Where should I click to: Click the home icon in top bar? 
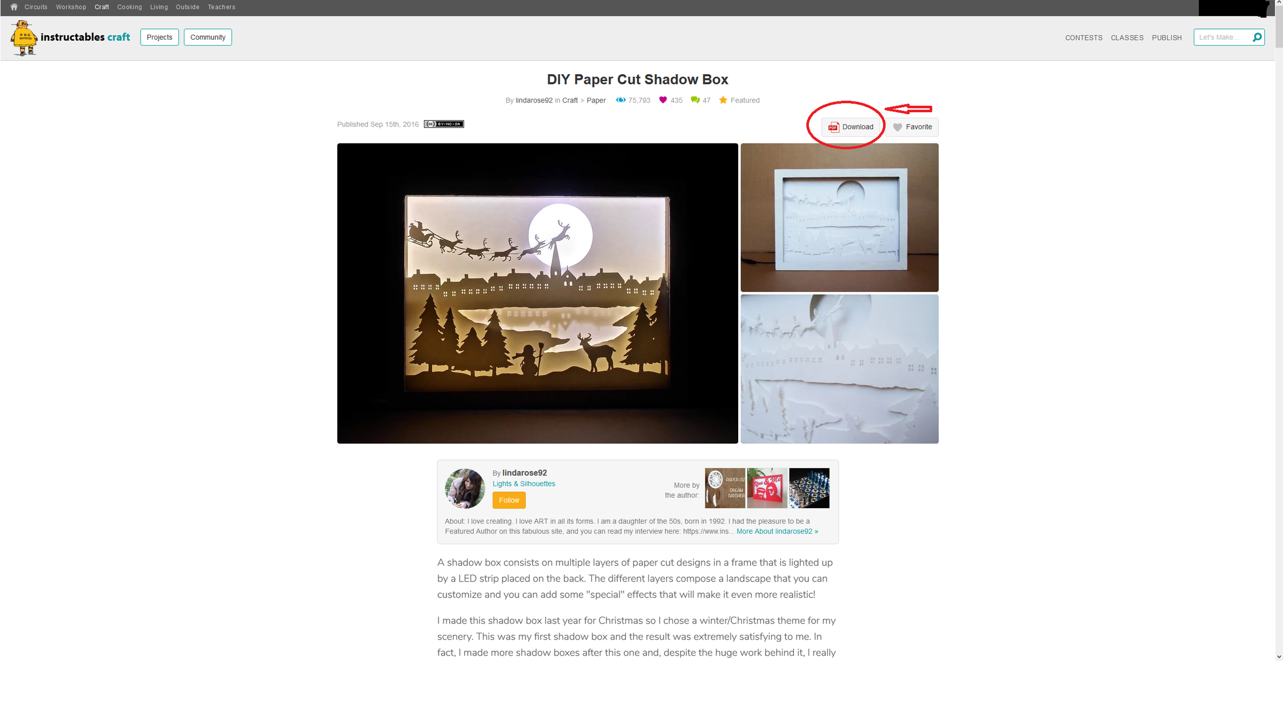pos(14,7)
